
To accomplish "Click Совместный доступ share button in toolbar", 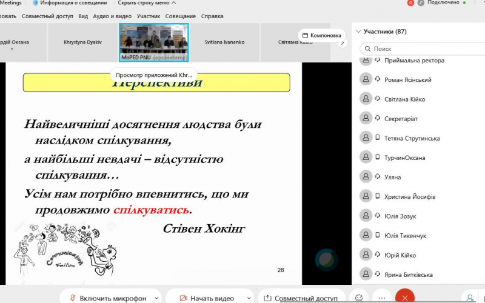I will [301, 298].
